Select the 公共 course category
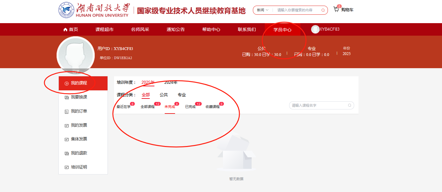The width and height of the screenshot is (442, 192). point(164,95)
